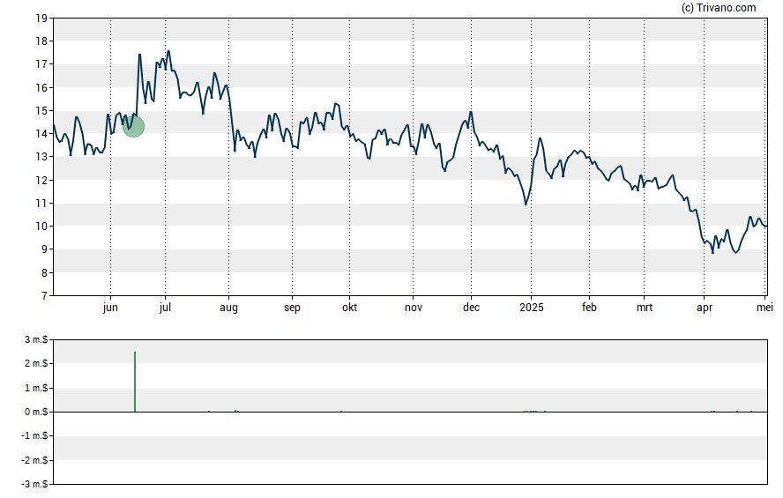783x498 pixels.
Task: Click the 'apr' month label
Action: click(x=705, y=308)
